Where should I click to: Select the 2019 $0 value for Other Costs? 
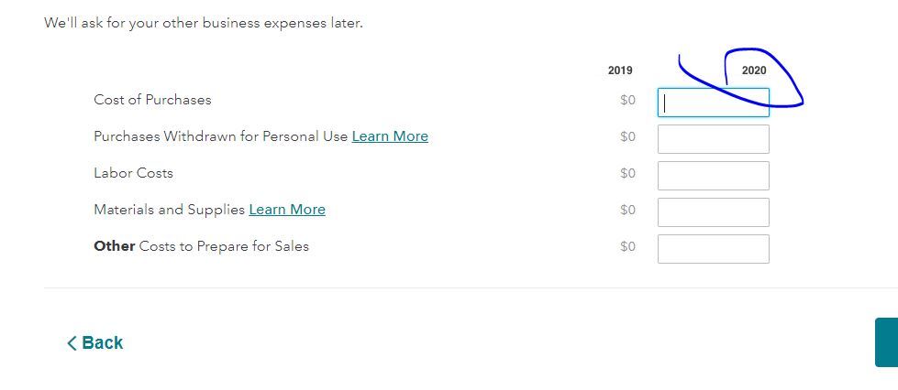click(627, 246)
